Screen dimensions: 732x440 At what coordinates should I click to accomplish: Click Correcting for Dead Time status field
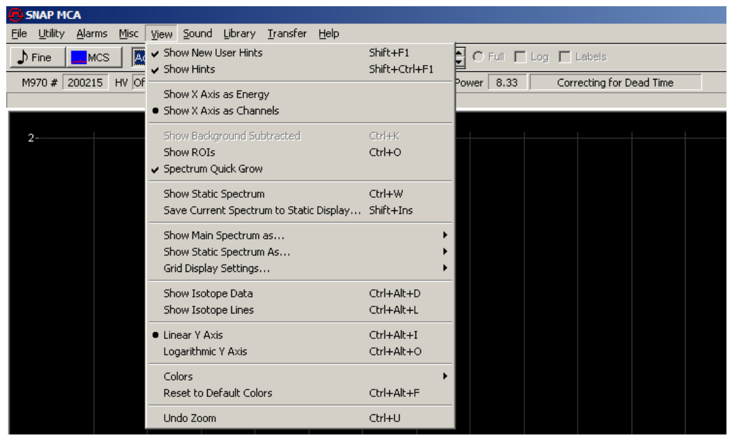coord(615,82)
